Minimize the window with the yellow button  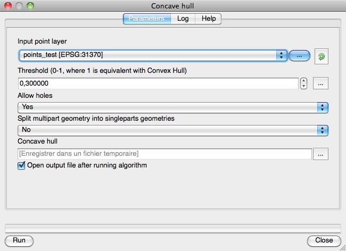(18, 6)
